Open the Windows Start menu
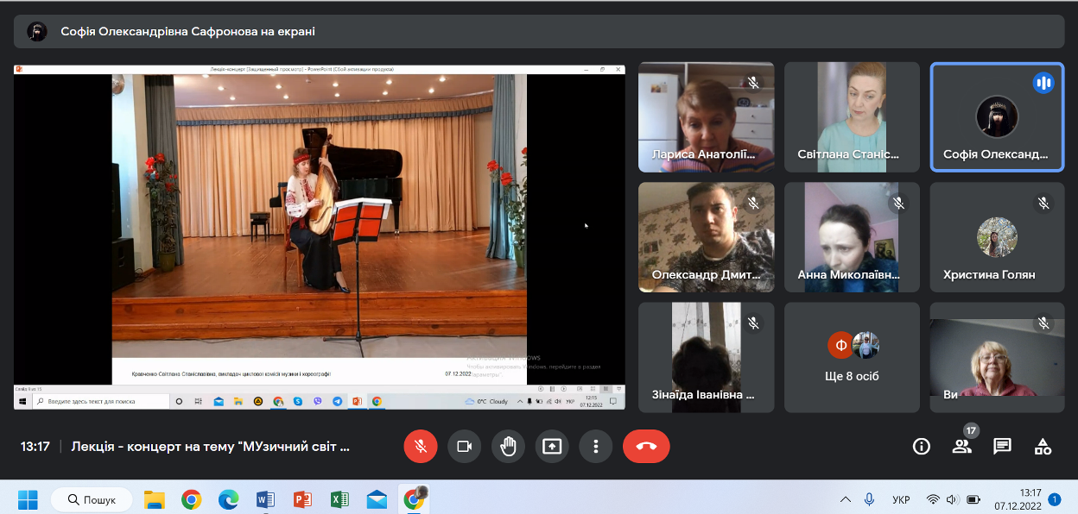Viewport: 1078px width, 514px height. point(28,499)
